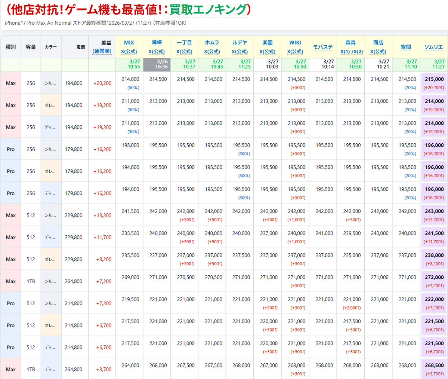This screenshot has width=448, height=379.
Task: Select 264,800 list price in Max 1TB シル row
Action: click(74, 281)
